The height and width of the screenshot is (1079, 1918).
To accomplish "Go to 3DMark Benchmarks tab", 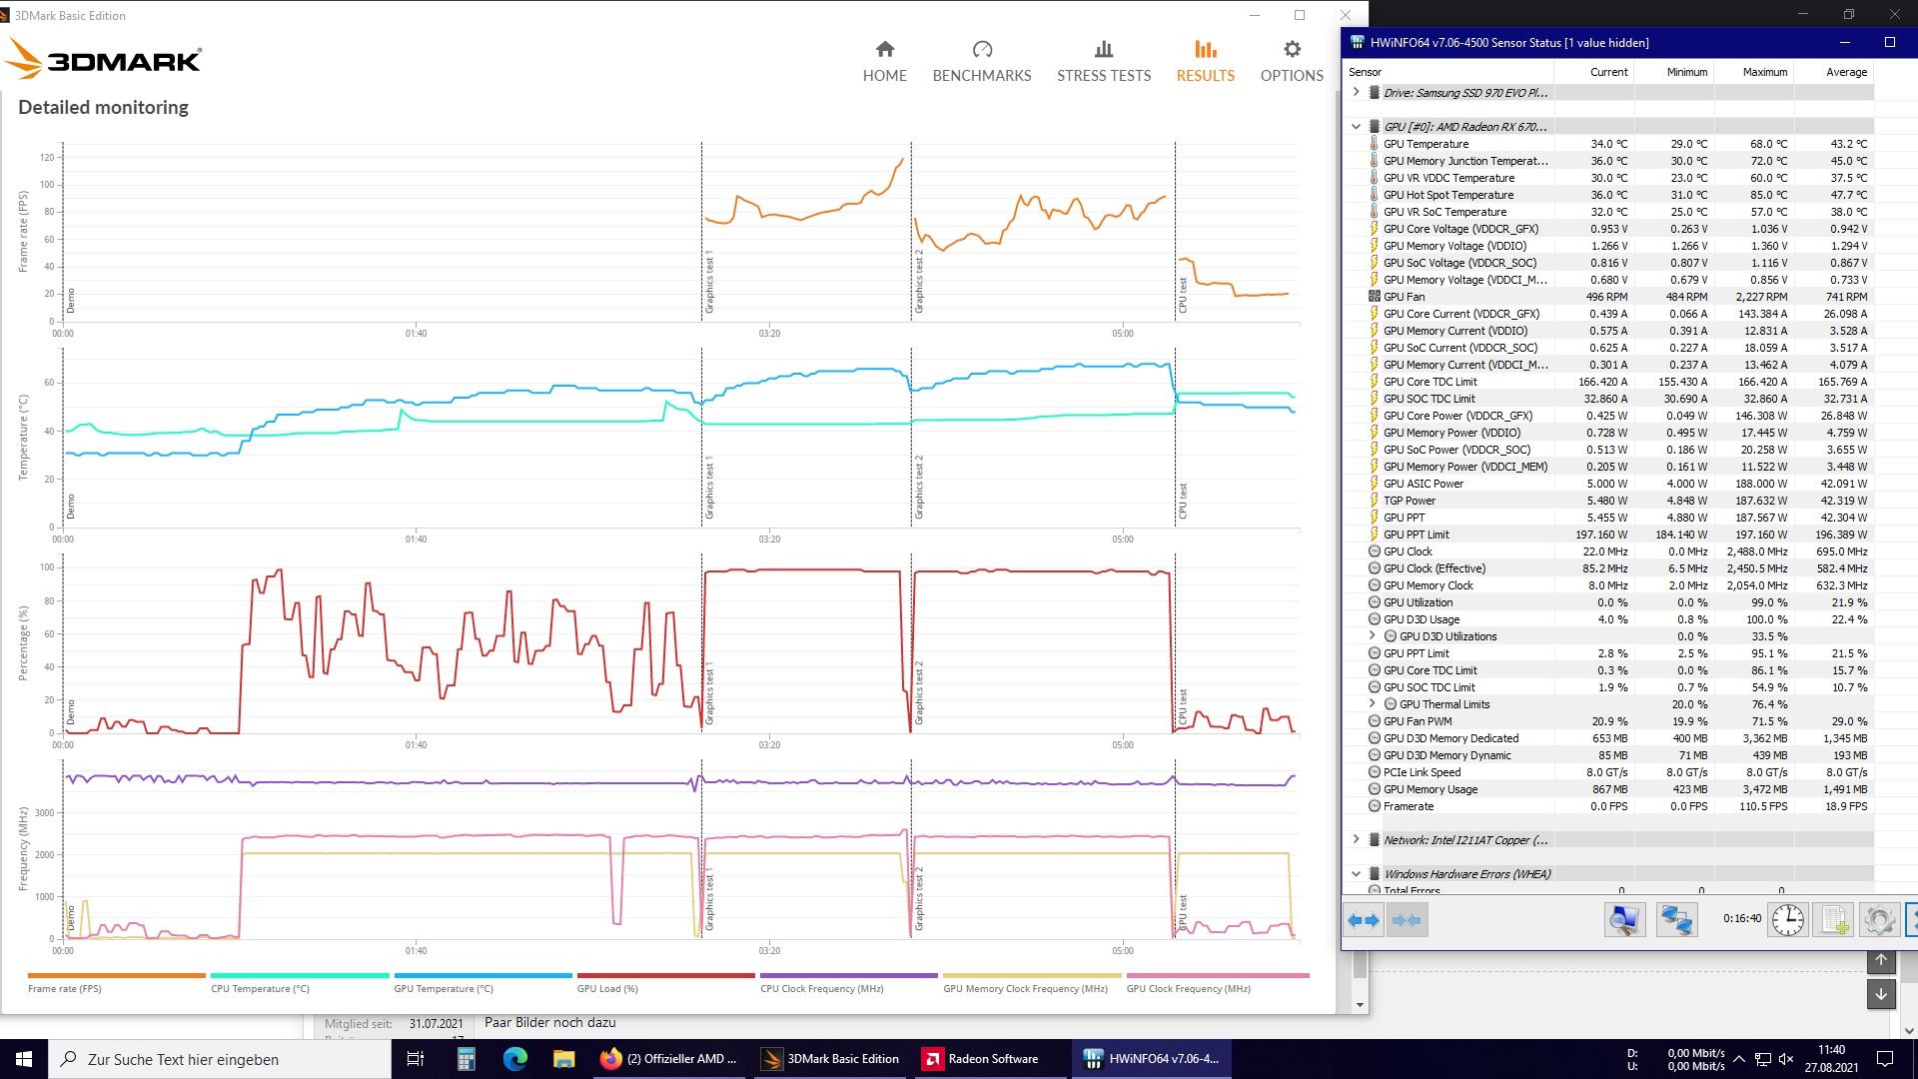I will (x=981, y=61).
